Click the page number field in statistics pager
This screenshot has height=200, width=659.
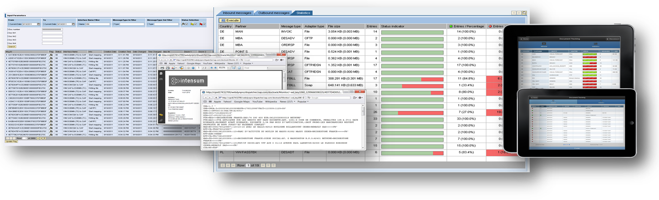[x=248, y=165]
